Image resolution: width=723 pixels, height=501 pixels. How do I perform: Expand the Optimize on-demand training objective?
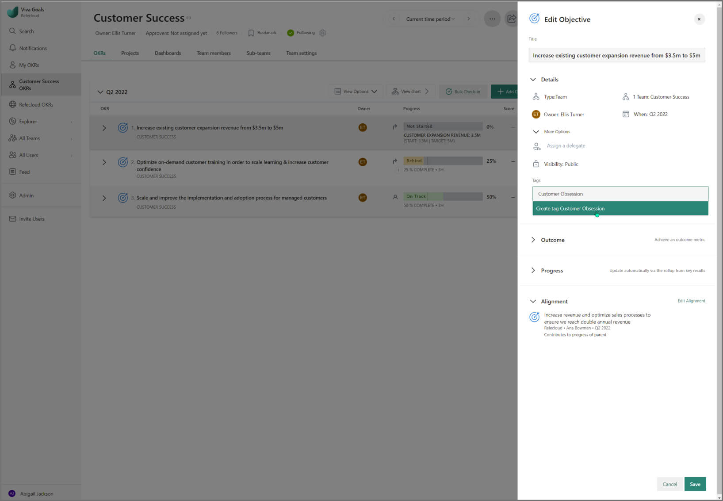pos(104,162)
